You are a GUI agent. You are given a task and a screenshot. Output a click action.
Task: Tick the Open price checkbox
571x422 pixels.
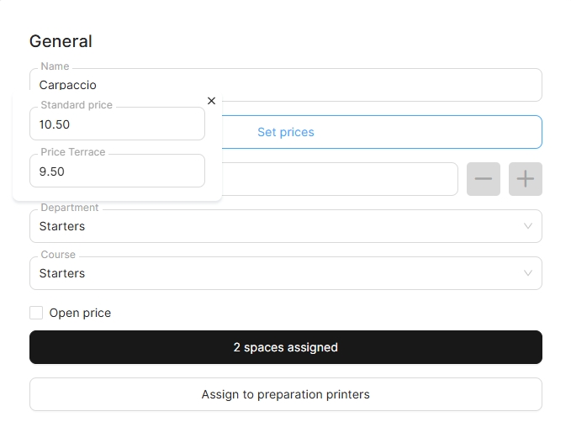point(36,313)
